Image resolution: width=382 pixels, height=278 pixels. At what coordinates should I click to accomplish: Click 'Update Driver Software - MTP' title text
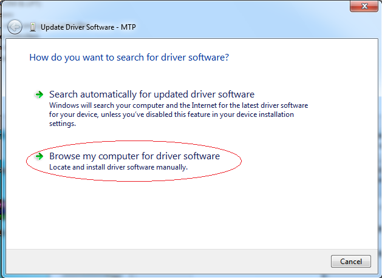point(88,27)
